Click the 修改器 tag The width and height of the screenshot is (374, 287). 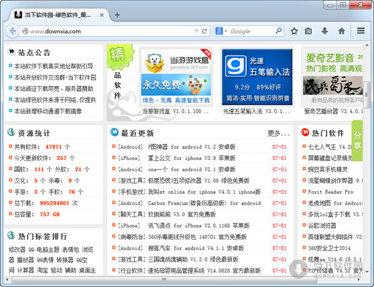pos(17,250)
